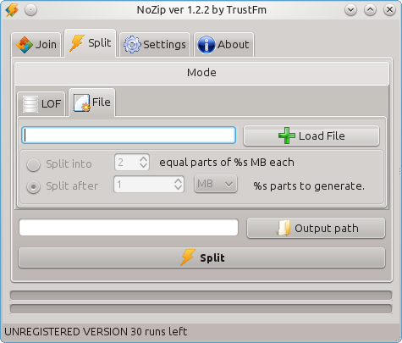Open the MB unit dropdown
Image resolution: width=402 pixels, height=343 pixels.
[x=216, y=184]
